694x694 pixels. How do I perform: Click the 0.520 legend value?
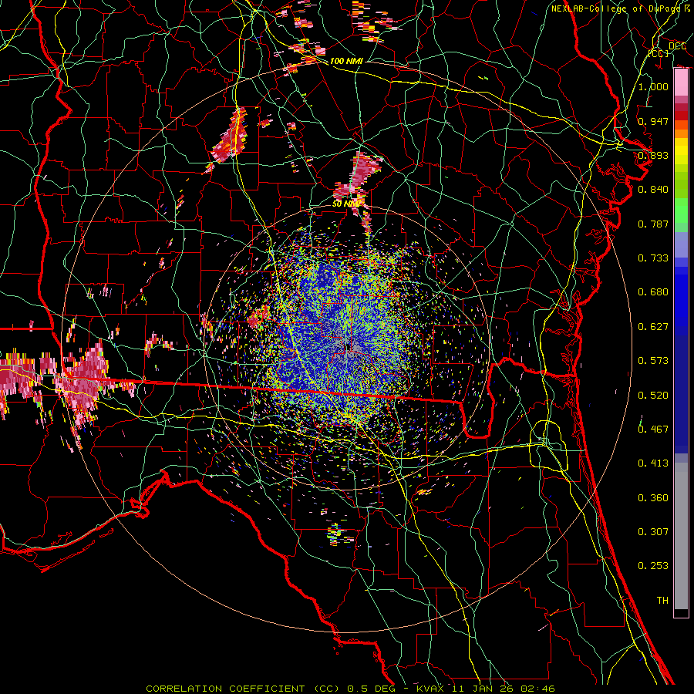(653, 396)
